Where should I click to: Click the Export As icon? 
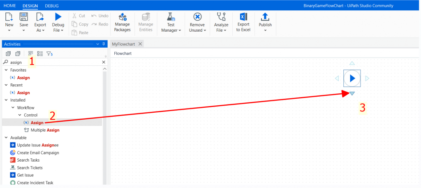pyautogui.click(x=40, y=17)
